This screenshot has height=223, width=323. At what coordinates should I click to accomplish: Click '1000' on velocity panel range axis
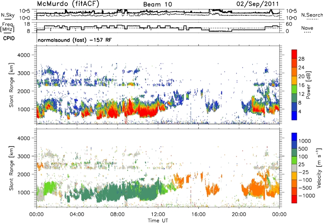click(x=24, y=192)
